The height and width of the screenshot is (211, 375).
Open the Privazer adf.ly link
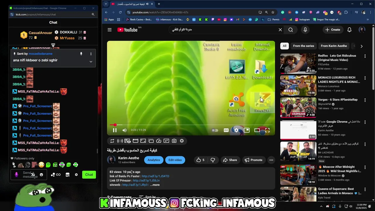(x=146, y=181)
